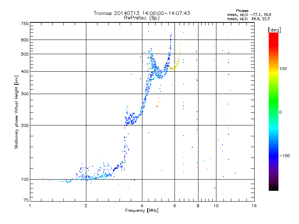Click the "500" height axis tick label
Viewport: 299px width, 224px height.
pyautogui.click(x=25, y=54)
